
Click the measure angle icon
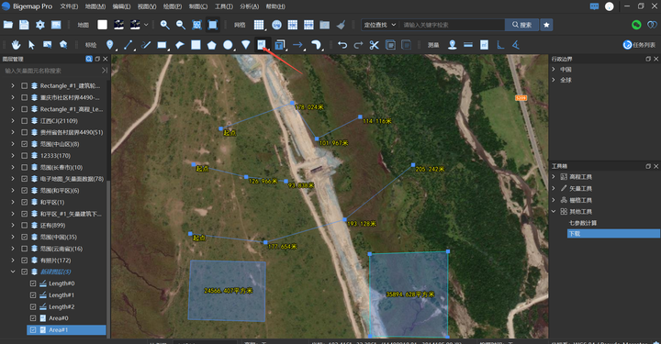(516, 45)
